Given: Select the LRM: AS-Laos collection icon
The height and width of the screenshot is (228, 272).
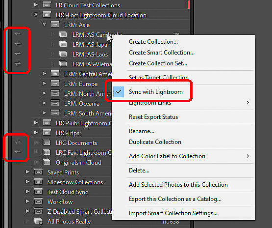Looking at the screenshot, I should point(63,54).
